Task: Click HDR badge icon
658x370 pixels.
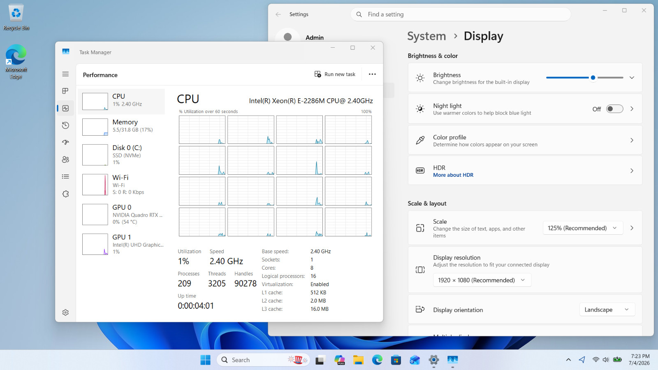Action: coord(420,171)
